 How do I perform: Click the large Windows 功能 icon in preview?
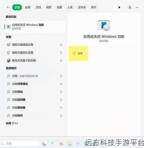[x=104, y=26]
